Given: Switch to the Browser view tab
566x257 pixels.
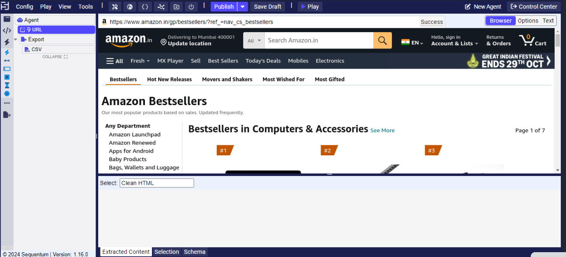Looking at the screenshot, I should (501, 21).
